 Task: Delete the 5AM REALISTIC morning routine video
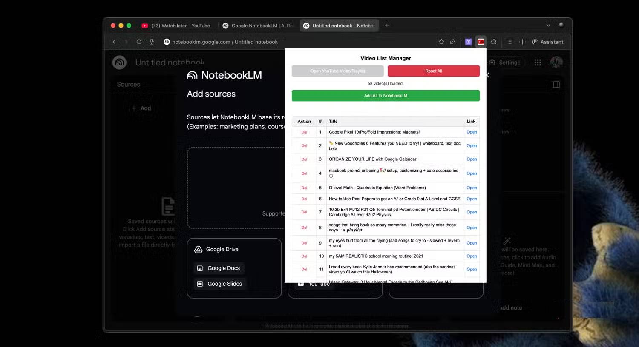point(304,256)
